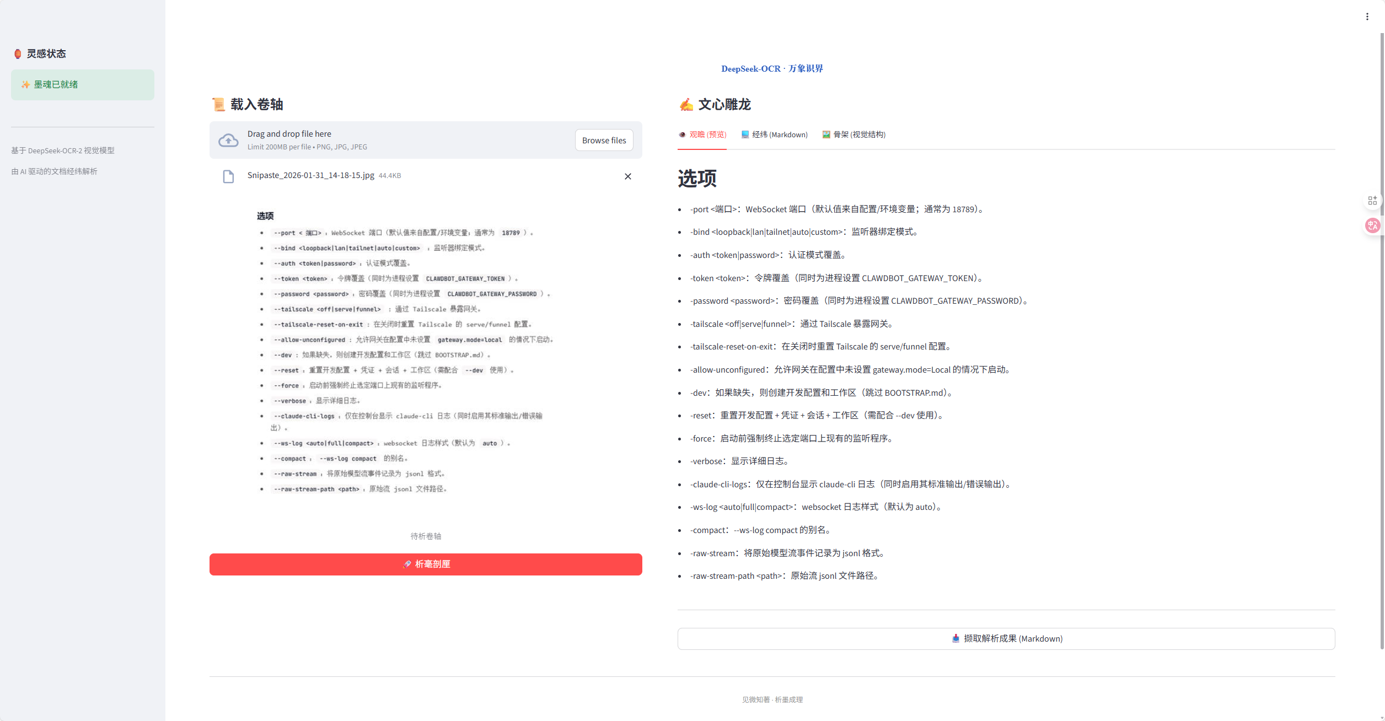1385x721 pixels.
Task: Click the 墨魂已就绪 status box
Action: pyautogui.click(x=83, y=84)
